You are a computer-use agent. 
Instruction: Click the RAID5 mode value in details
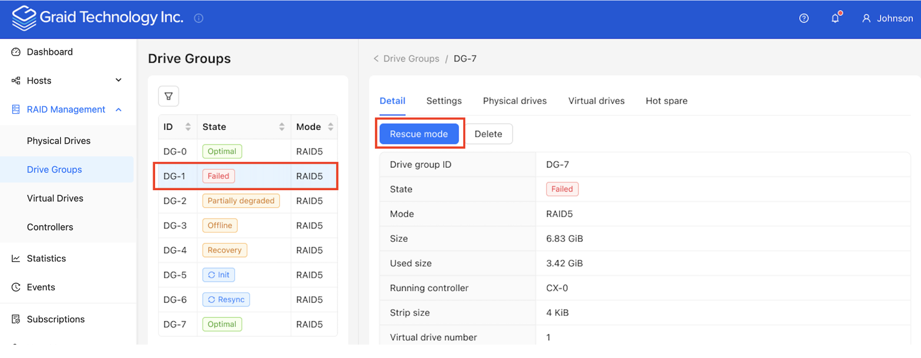click(x=559, y=214)
